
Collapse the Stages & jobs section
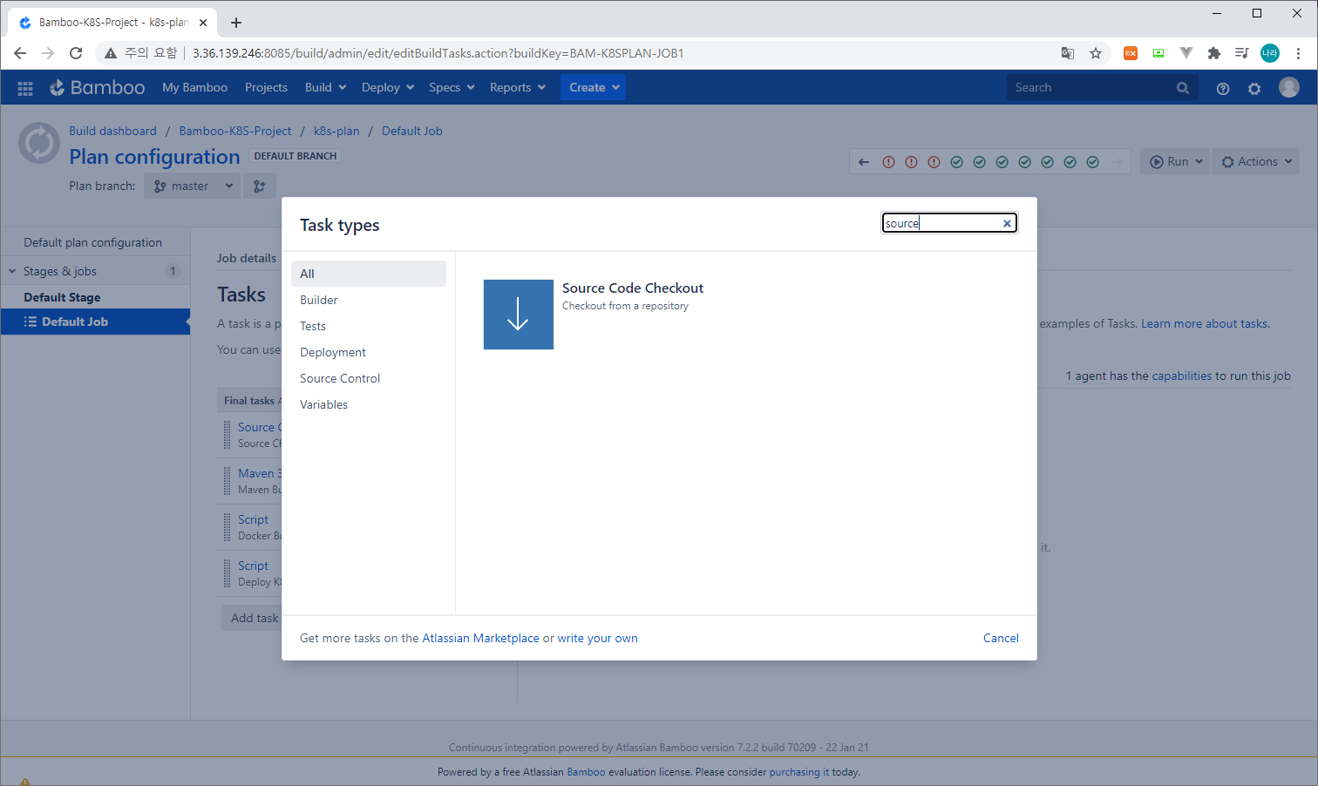point(12,271)
